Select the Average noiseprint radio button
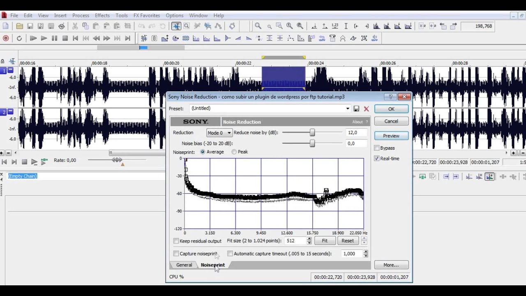Image resolution: width=526 pixels, height=296 pixels. (x=203, y=152)
